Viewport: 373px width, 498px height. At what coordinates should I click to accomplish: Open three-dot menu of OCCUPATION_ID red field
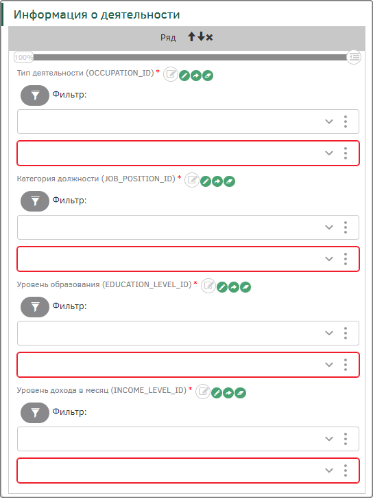point(346,153)
